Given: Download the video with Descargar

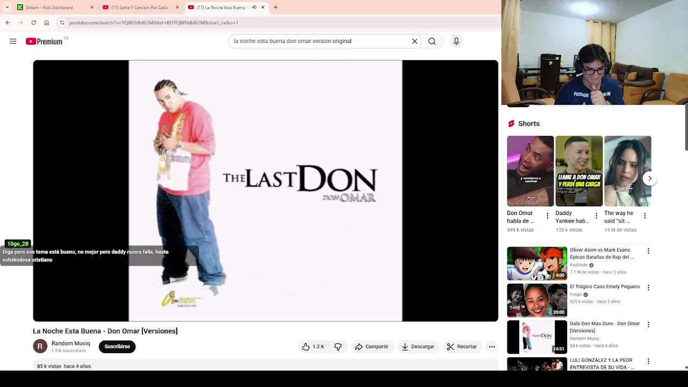Looking at the screenshot, I should click(418, 347).
